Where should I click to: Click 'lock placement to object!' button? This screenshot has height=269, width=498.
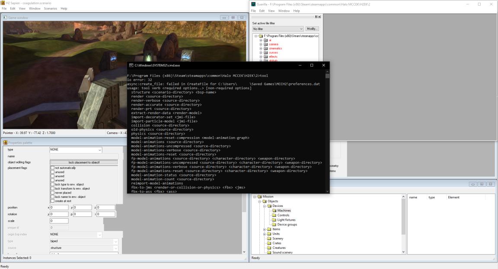84,162
